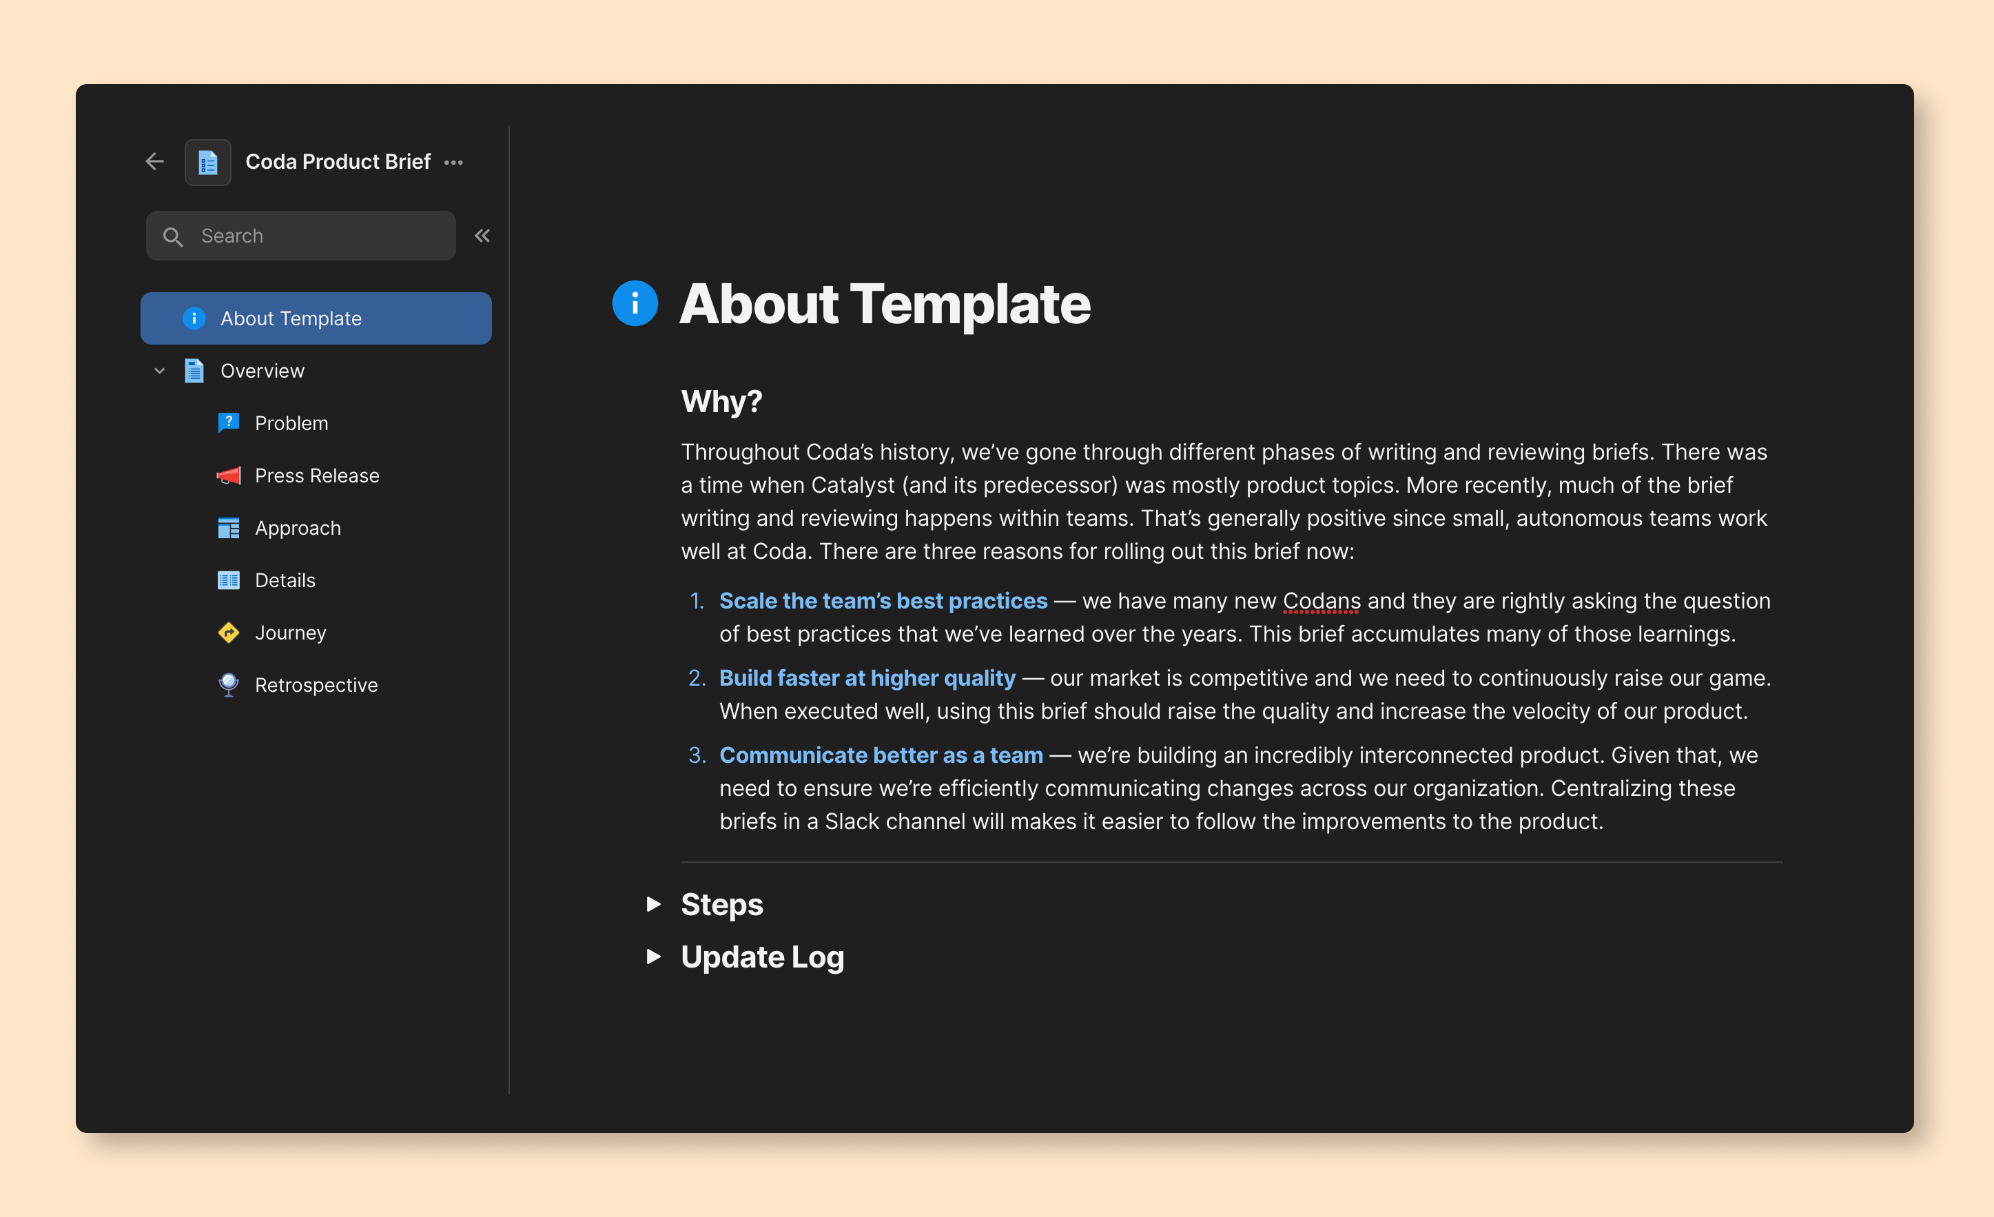Click the large blue info icon in page title
The image size is (1994, 1217).
(635, 303)
